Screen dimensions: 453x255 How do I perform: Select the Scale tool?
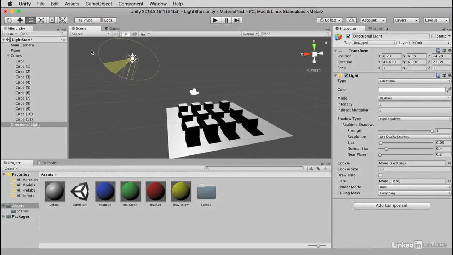click(x=41, y=20)
